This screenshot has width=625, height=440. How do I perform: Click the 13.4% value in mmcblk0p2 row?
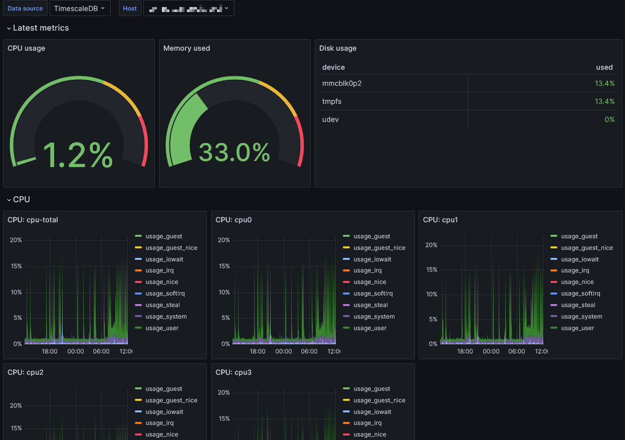[x=604, y=83]
